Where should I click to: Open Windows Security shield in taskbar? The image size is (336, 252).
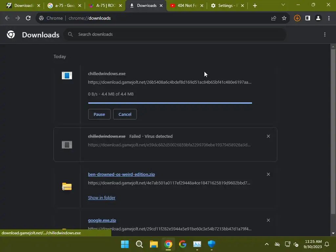(x=212, y=244)
